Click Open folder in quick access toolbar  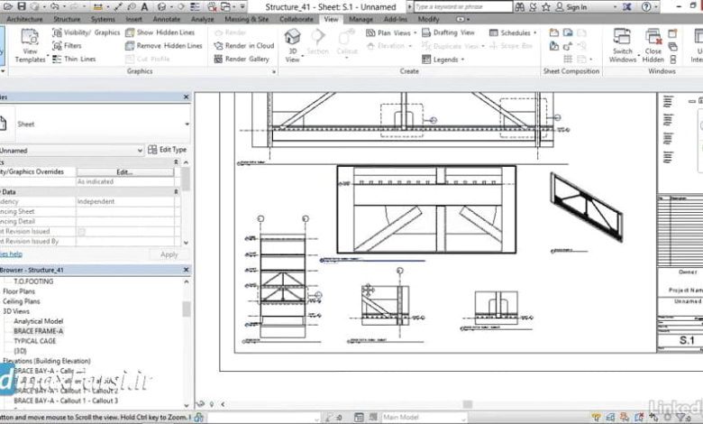[x=8, y=6]
